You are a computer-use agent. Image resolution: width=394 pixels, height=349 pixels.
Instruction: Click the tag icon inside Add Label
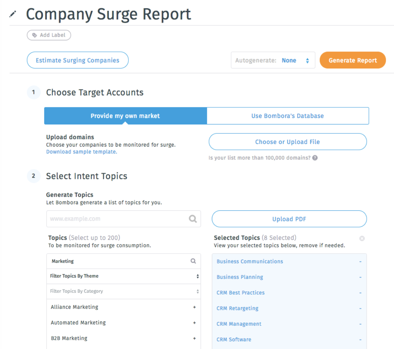pyautogui.click(x=34, y=35)
